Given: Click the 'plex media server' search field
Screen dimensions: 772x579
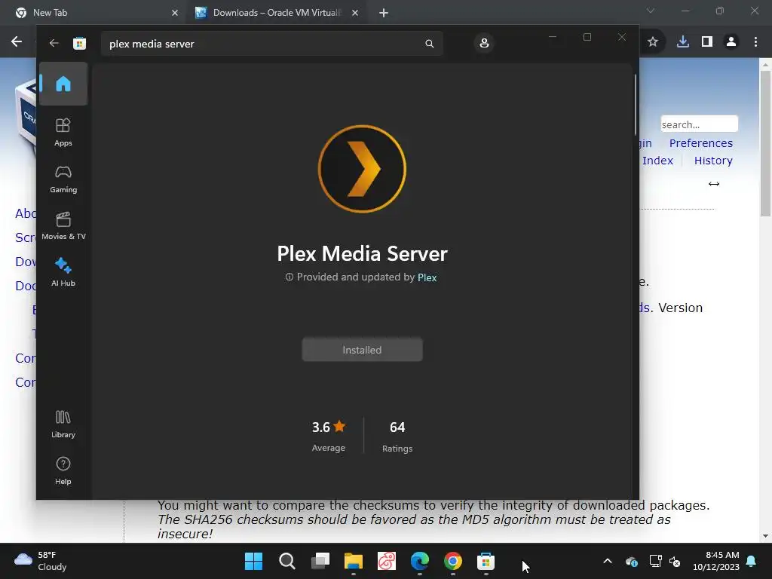Looking at the screenshot, I should pos(271,44).
